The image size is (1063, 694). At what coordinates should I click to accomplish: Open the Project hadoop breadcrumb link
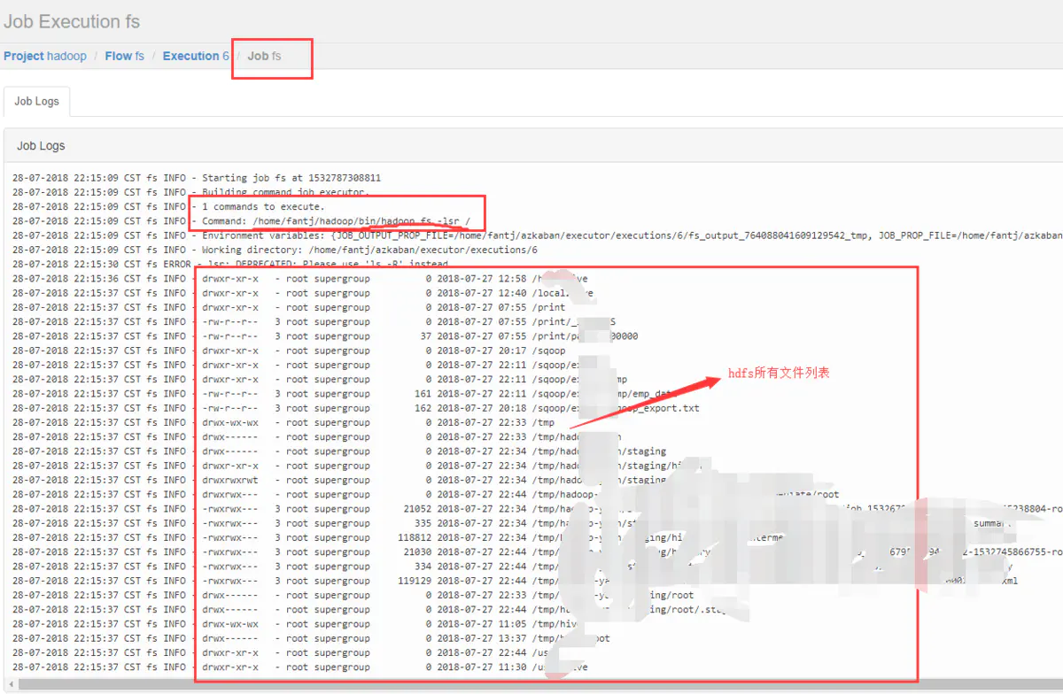(x=45, y=56)
